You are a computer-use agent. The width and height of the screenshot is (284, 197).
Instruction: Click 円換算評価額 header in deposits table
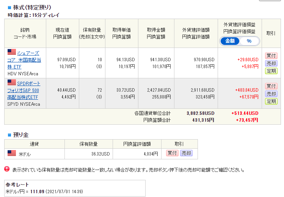tap(137, 144)
